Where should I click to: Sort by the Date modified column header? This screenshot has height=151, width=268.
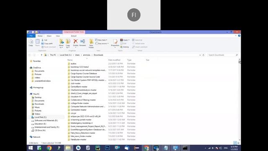click(x=114, y=60)
